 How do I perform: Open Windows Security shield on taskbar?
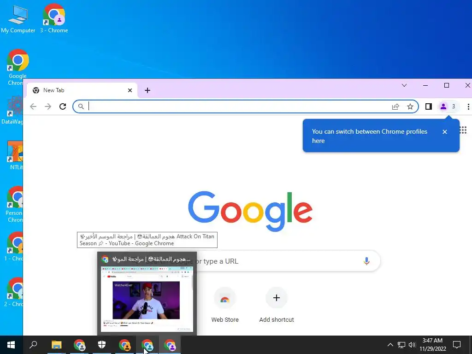tap(102, 345)
